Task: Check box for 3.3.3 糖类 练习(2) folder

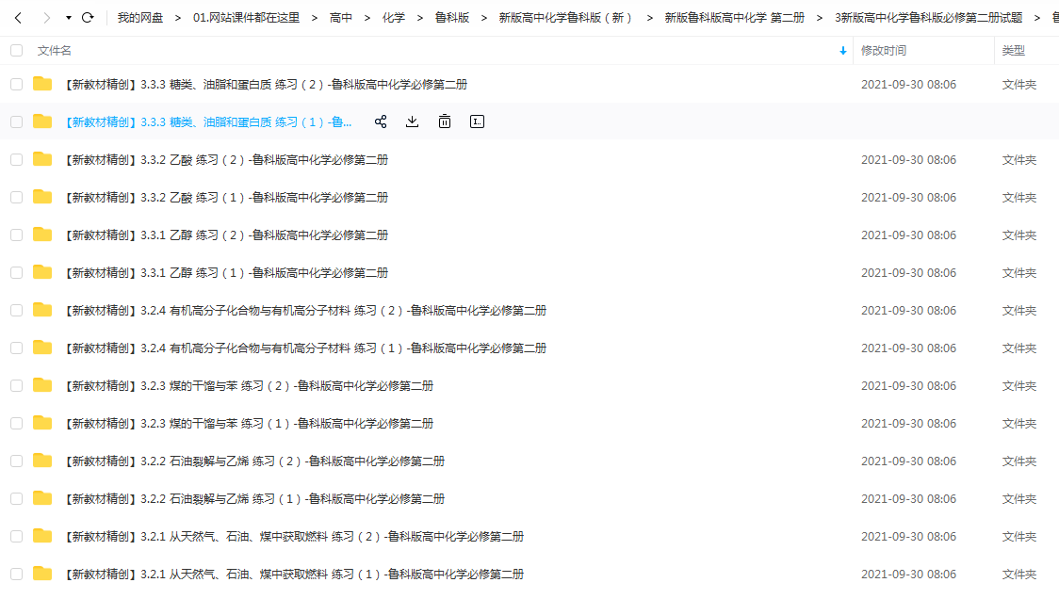Action: [17, 85]
